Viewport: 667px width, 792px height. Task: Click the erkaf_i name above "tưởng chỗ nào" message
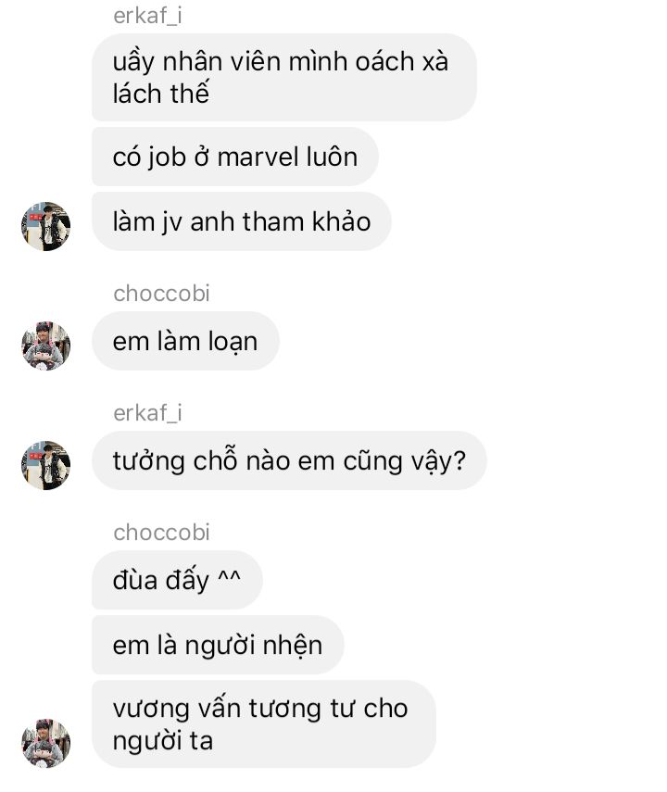(147, 413)
